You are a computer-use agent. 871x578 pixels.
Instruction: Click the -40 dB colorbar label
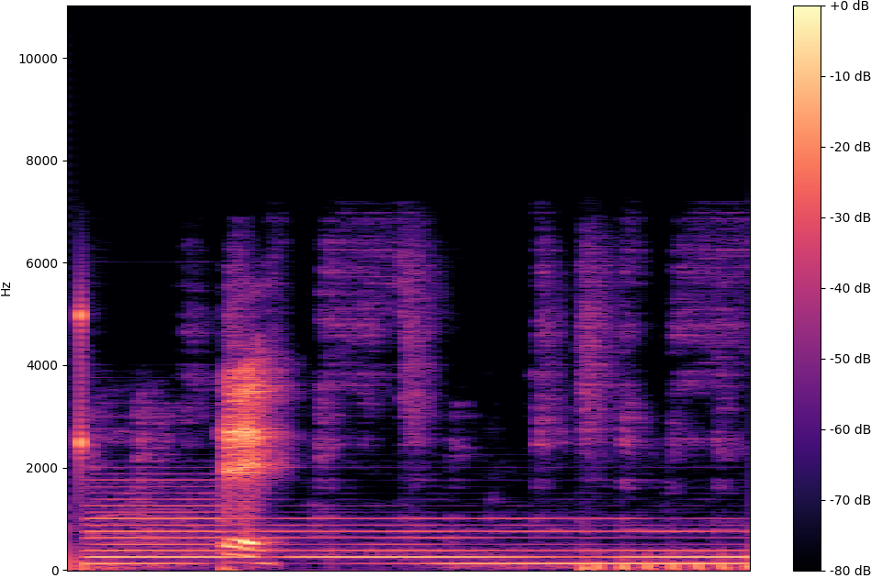coord(850,288)
